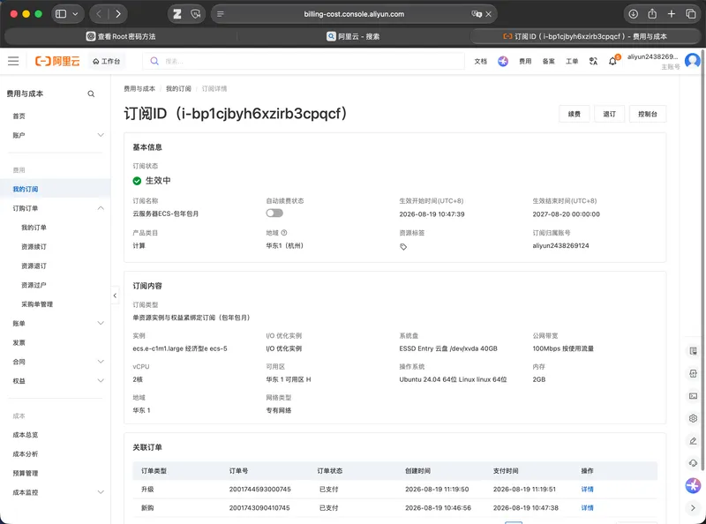
Task: Open 资源退订 in the sidebar
Action: [34, 266]
